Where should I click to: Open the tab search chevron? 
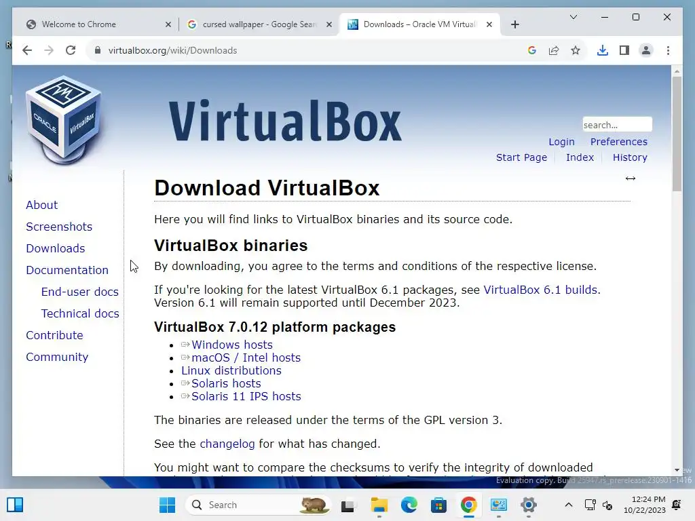click(x=573, y=17)
